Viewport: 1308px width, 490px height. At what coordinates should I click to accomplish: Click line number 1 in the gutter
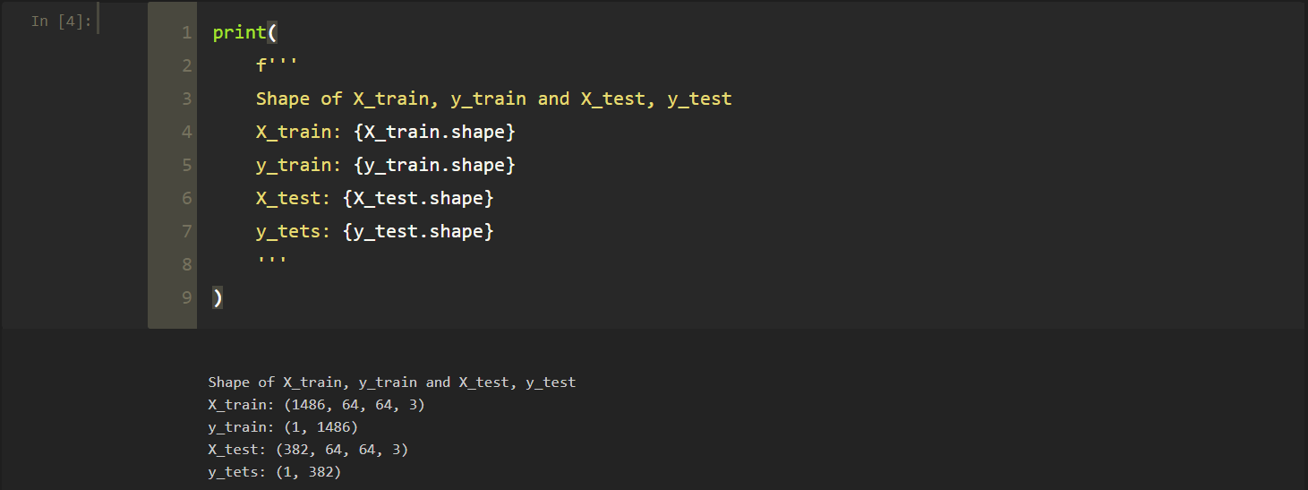pos(186,33)
